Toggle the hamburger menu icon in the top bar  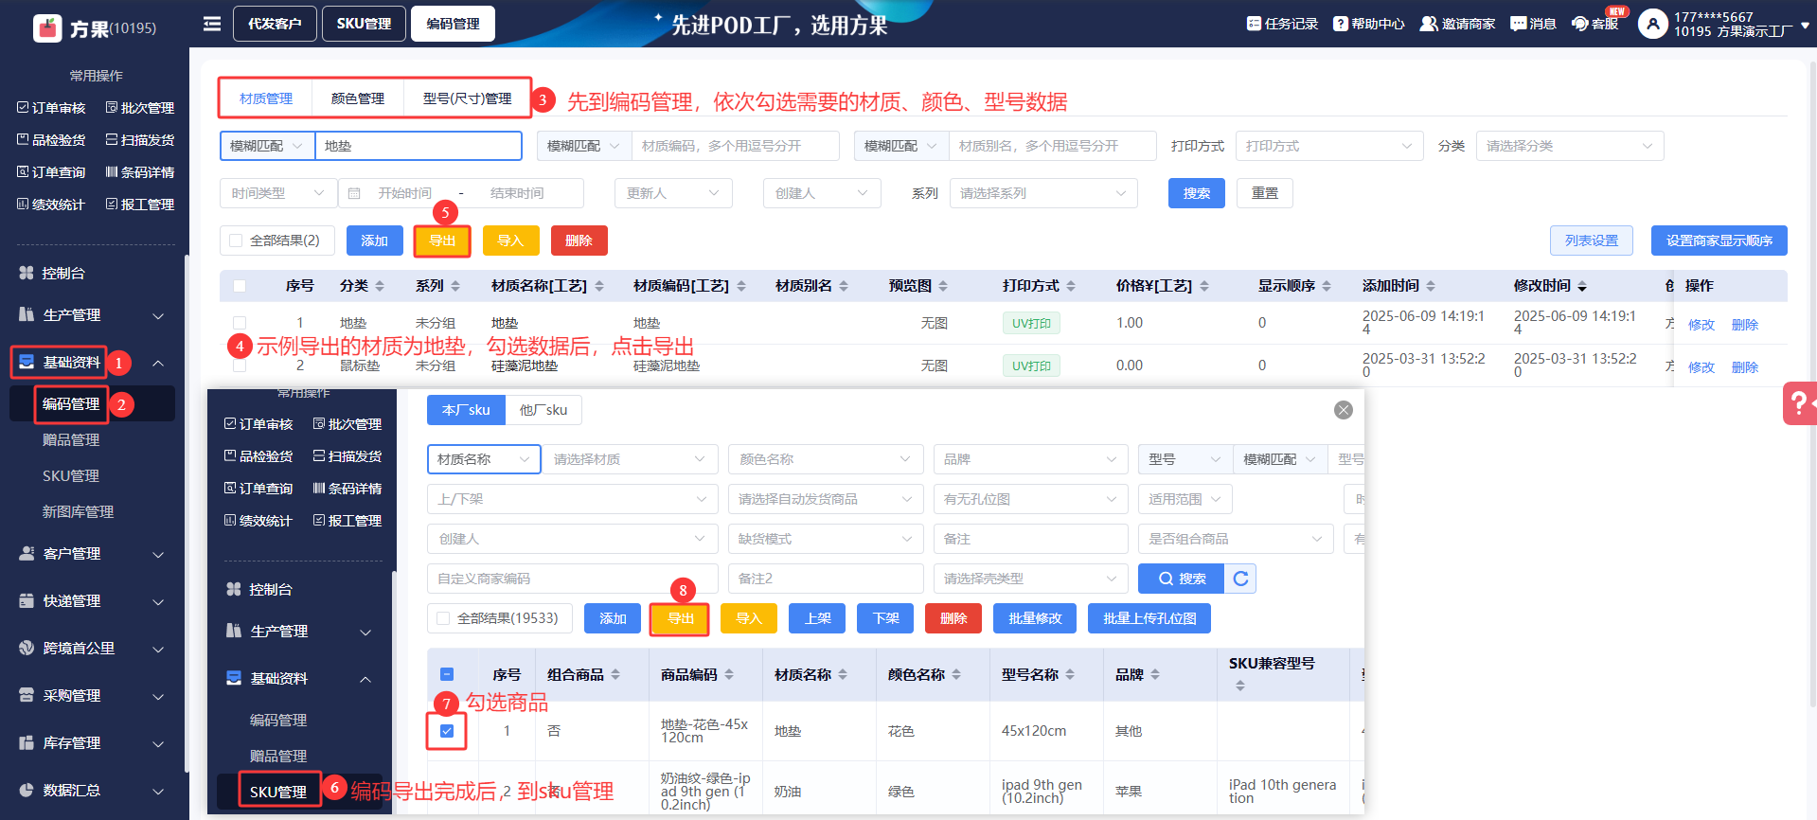coord(212,24)
